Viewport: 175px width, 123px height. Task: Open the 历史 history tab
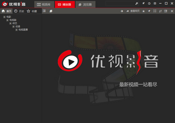[x=19, y=11]
